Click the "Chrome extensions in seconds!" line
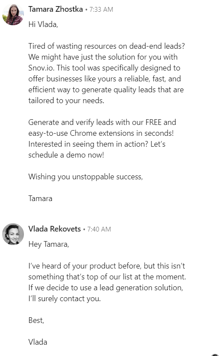The height and width of the screenshot is (356, 219). click(x=101, y=133)
